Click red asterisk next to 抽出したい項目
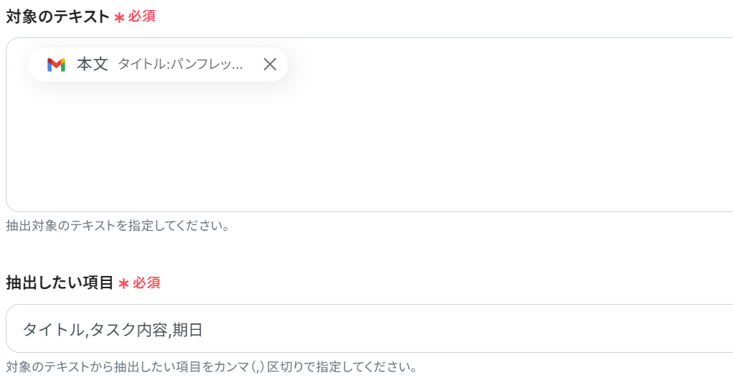The image size is (733, 385). pos(123,284)
